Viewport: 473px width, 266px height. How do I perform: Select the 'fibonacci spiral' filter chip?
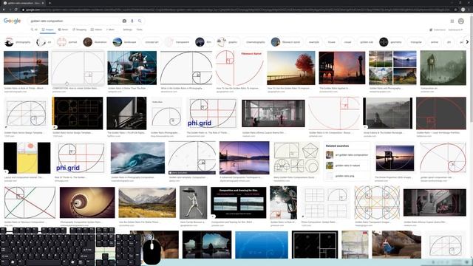click(x=286, y=42)
